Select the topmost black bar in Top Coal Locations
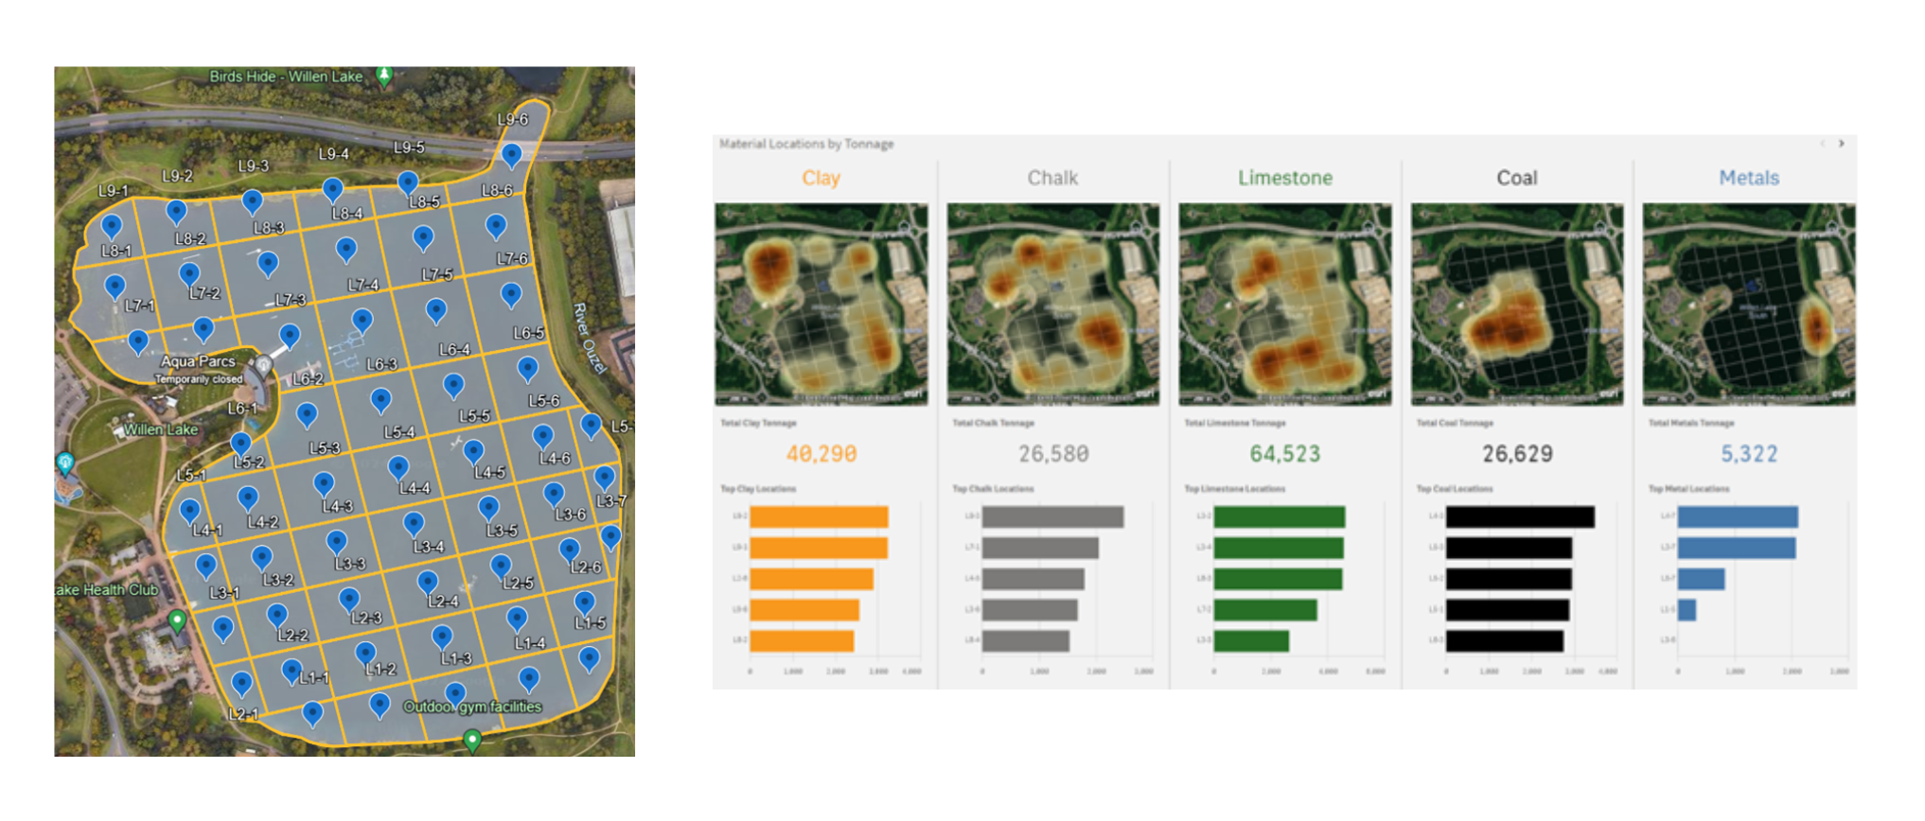 click(1520, 516)
